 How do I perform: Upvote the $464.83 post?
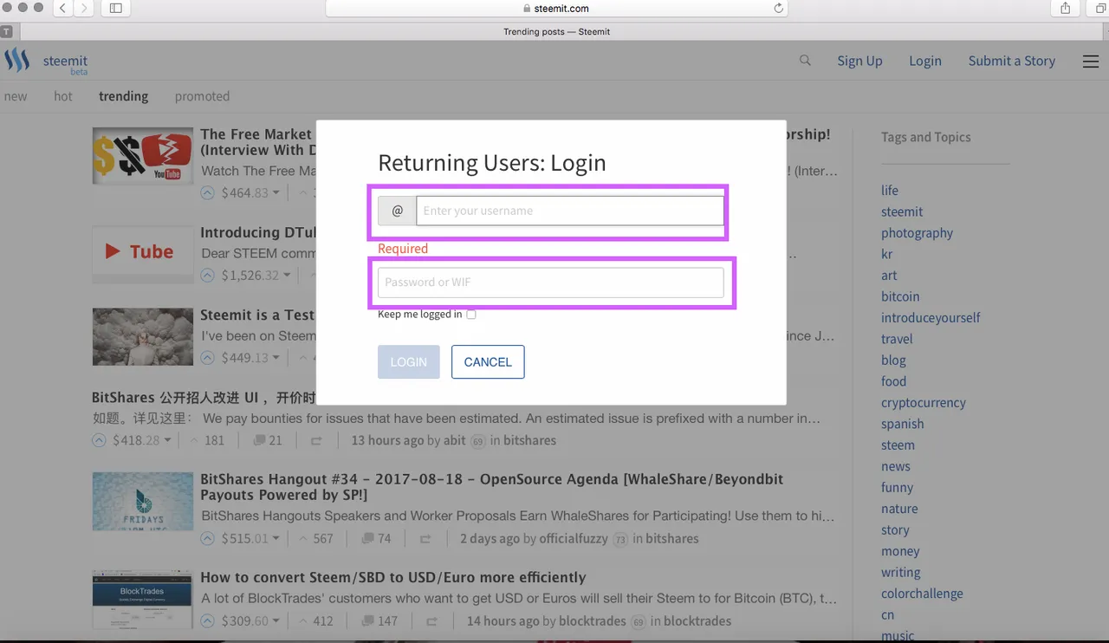[x=208, y=192]
